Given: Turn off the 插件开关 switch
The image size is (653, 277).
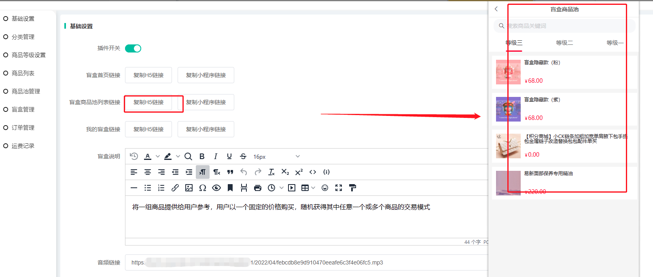Looking at the screenshot, I should [133, 48].
